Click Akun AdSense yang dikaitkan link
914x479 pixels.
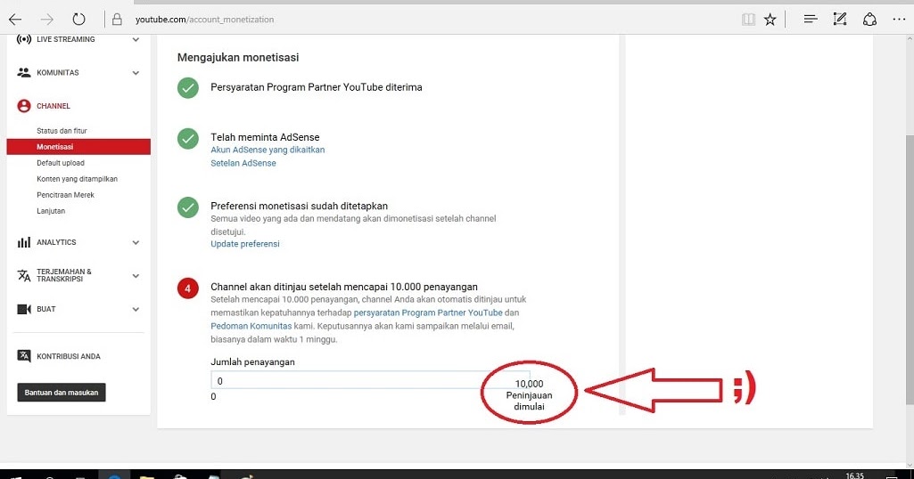tap(268, 150)
